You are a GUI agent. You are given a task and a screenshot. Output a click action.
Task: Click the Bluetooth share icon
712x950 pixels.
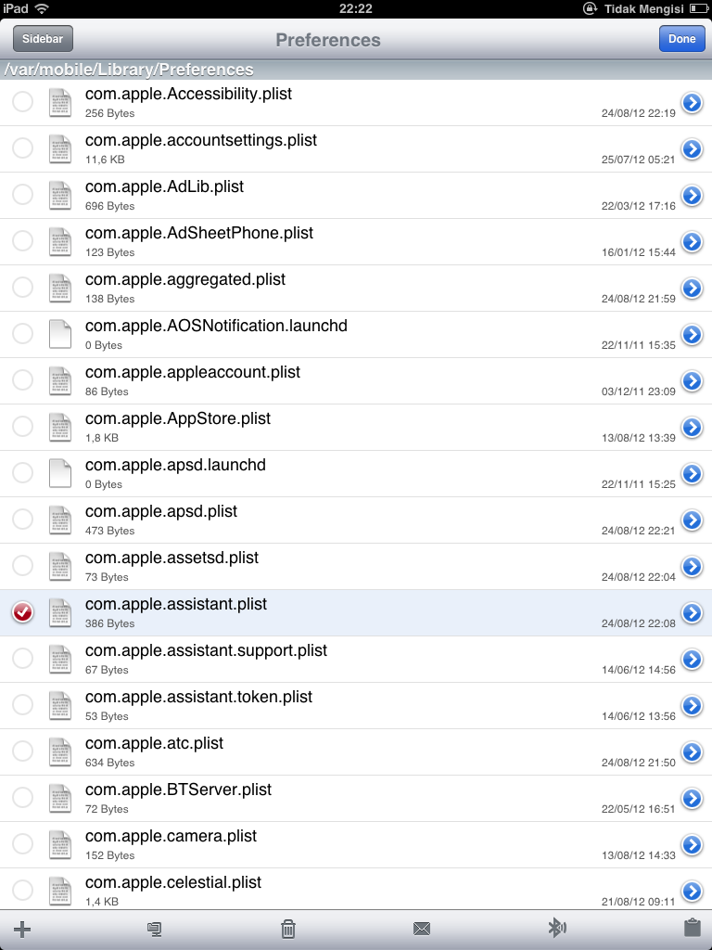(x=556, y=928)
